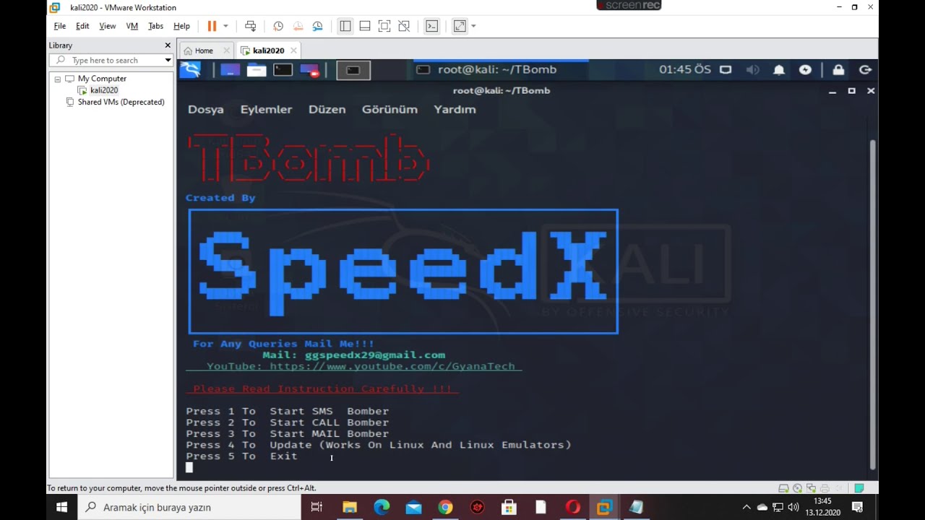Open the VMware message log icon
Image resolution: width=925 pixels, height=520 pixels.
click(x=859, y=488)
